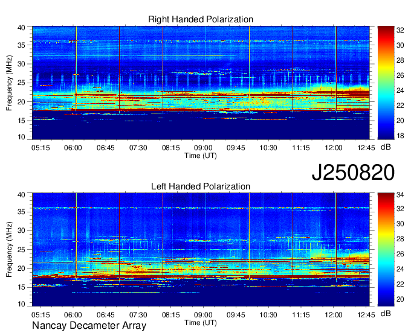Click the 26 value on Right Handed colorbar
This screenshot has width=411, height=333.
pos(400,75)
